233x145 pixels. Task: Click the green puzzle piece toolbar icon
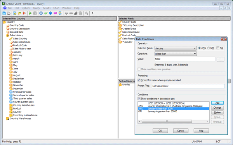tap(46, 13)
